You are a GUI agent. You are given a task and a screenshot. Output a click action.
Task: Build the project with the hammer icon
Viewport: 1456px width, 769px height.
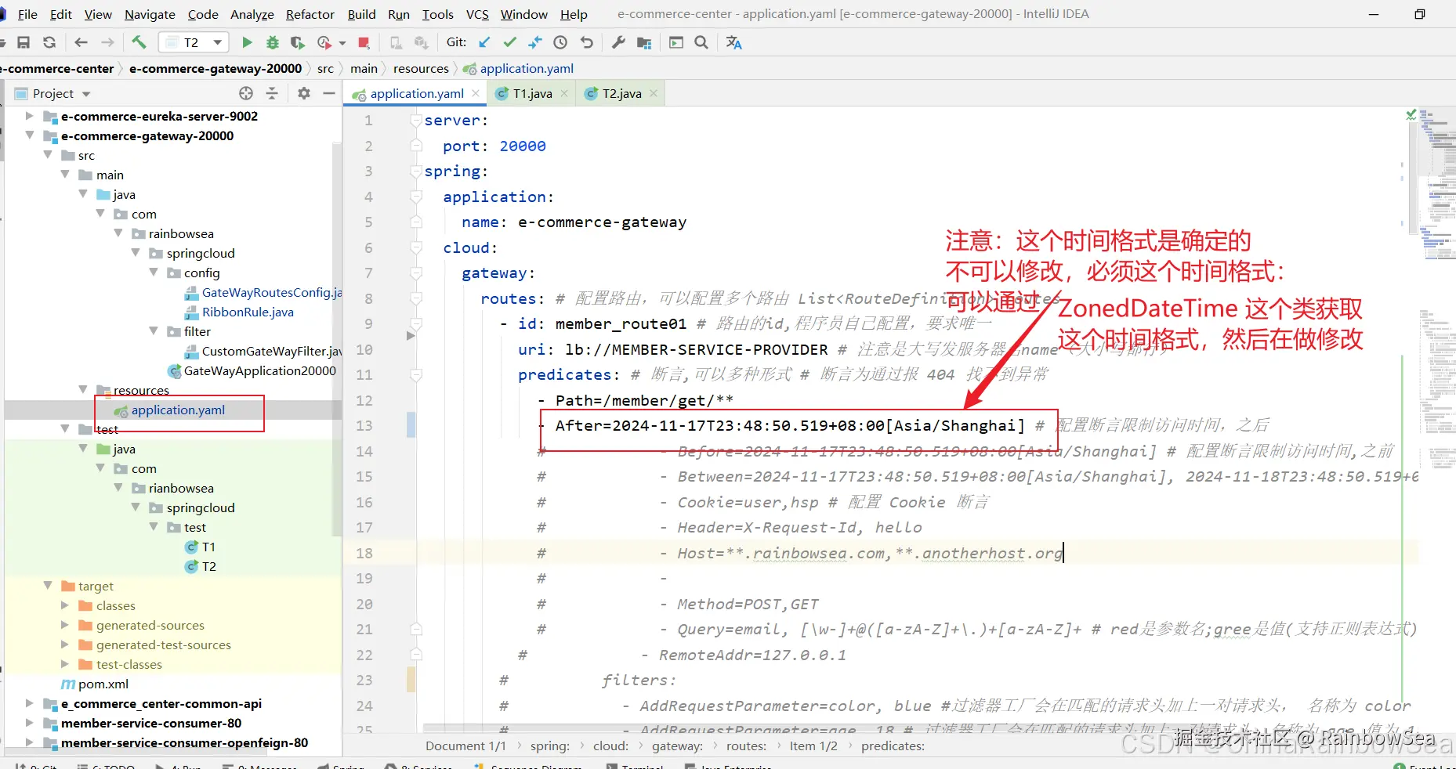coord(139,42)
